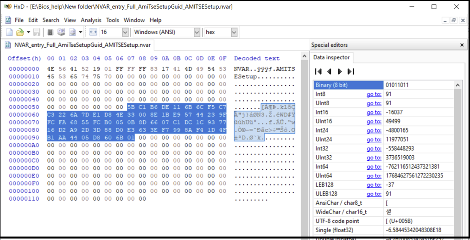The width and height of the screenshot is (470, 240).
Task: Click the Open disk image icon
Action: (72, 32)
